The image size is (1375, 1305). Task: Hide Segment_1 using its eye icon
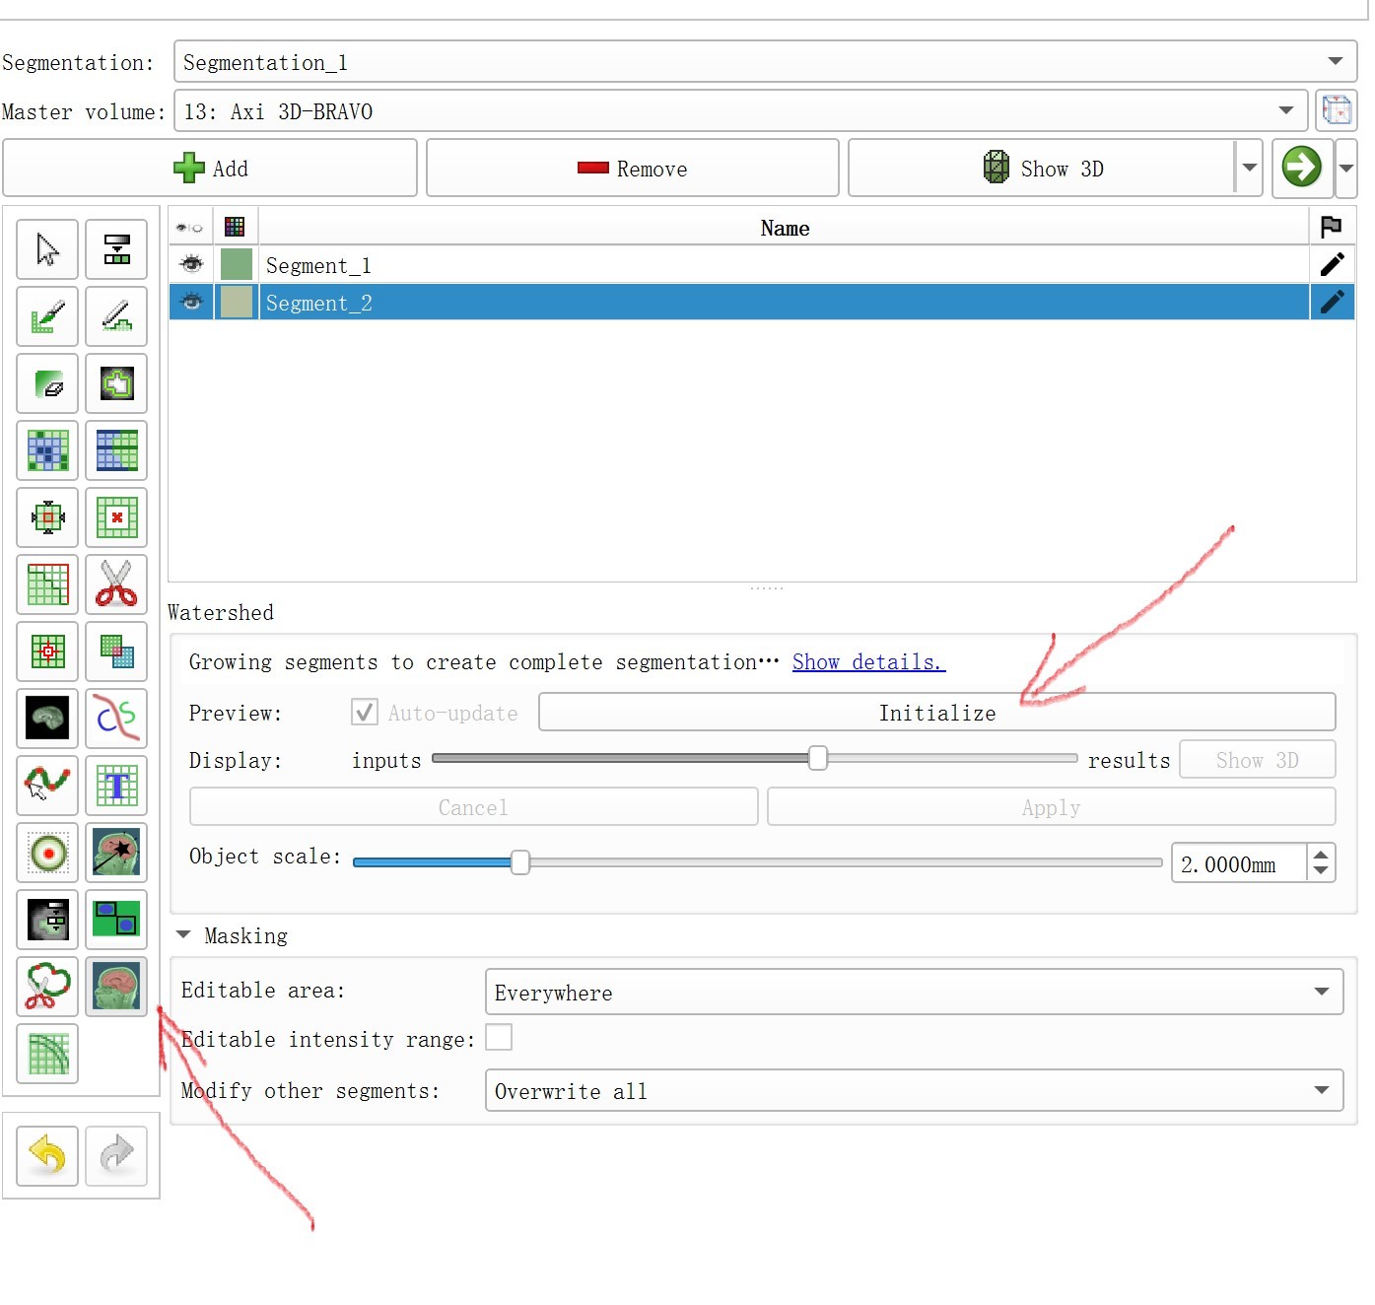[x=191, y=265]
